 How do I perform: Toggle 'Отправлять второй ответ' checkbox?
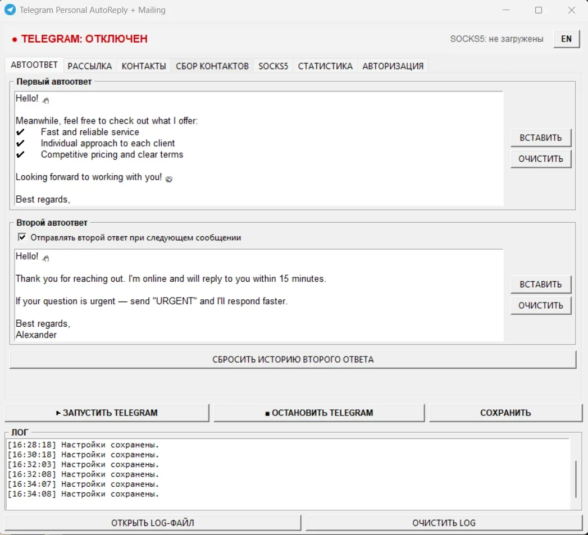click(22, 237)
